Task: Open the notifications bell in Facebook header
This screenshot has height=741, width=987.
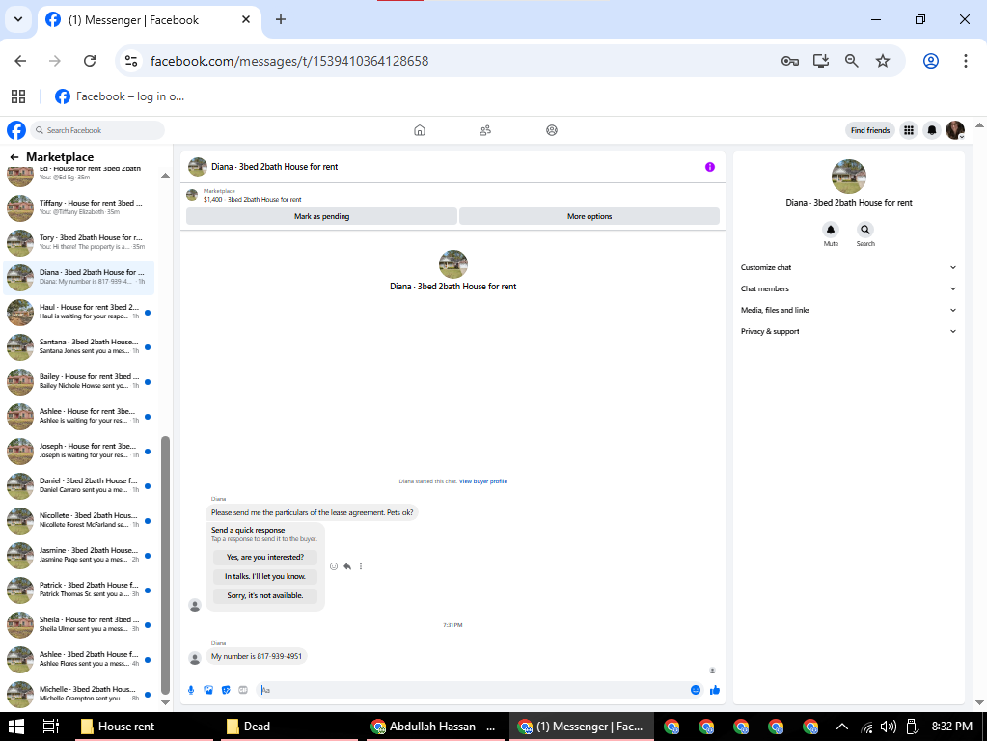Action: point(932,130)
